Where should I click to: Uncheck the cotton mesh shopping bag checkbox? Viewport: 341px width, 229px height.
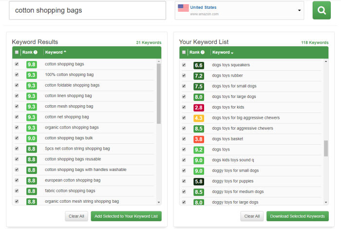(17, 106)
